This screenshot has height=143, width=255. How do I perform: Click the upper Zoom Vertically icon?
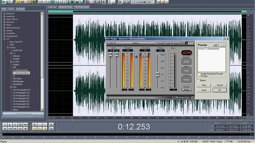click(x=51, y=124)
